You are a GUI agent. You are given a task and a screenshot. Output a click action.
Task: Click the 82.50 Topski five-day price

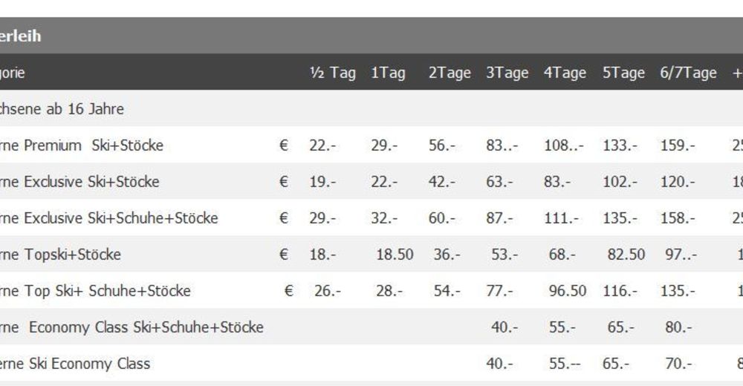[626, 255]
